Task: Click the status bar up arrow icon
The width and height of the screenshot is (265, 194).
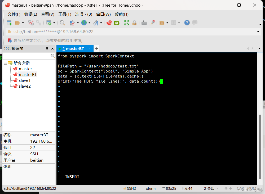Action: 226,188
